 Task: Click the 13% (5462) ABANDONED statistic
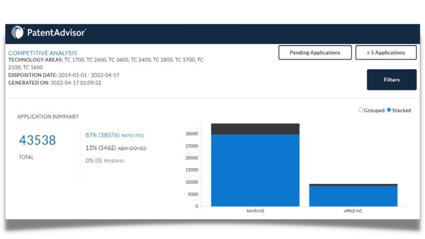click(x=115, y=148)
